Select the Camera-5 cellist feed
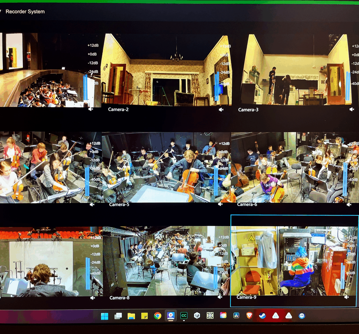The height and width of the screenshot is (334, 359). click(x=166, y=167)
